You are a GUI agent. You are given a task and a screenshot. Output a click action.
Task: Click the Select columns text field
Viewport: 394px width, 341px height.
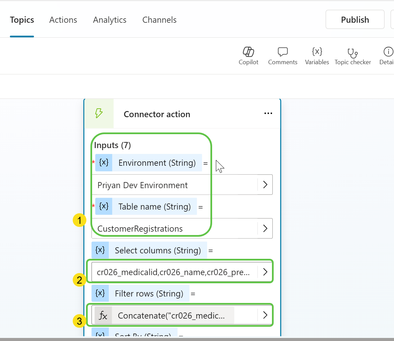[173, 272]
